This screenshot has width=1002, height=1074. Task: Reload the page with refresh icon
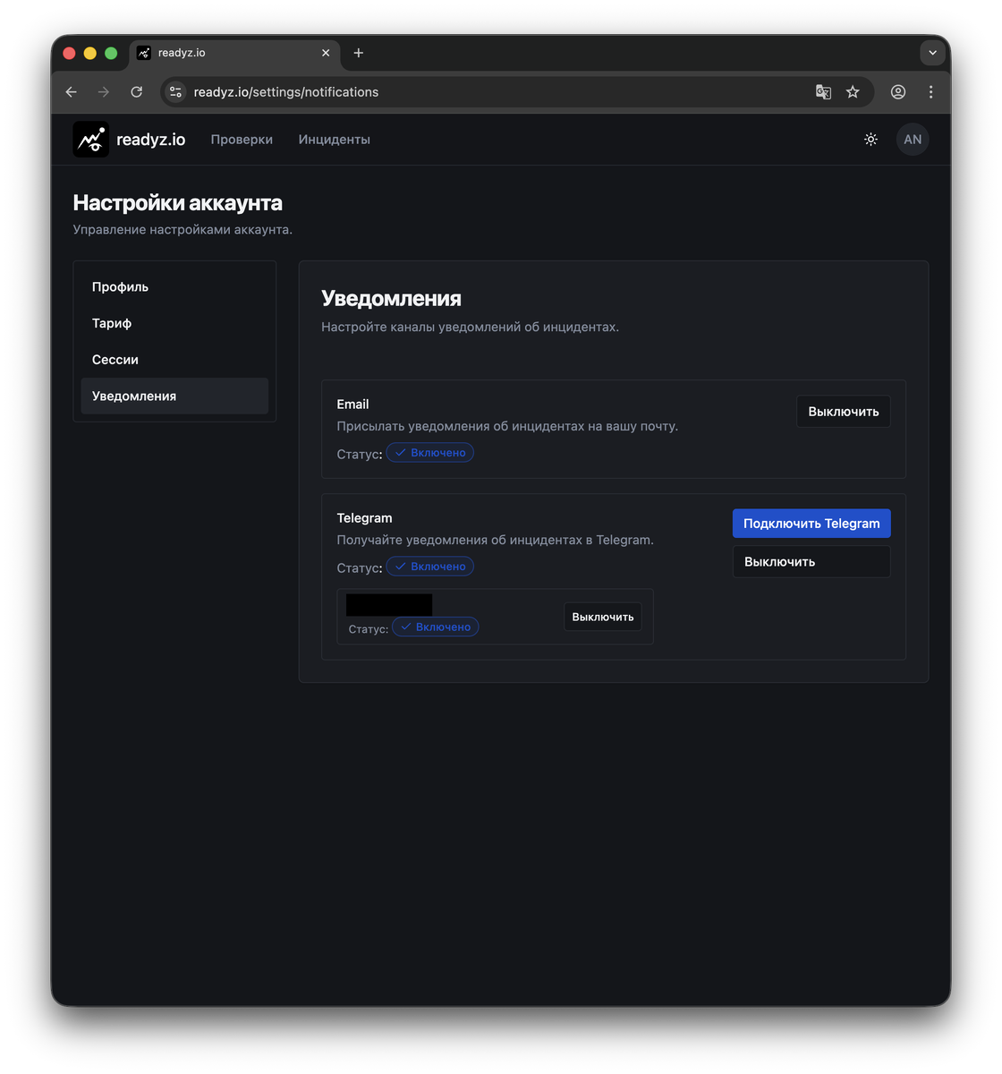[137, 92]
